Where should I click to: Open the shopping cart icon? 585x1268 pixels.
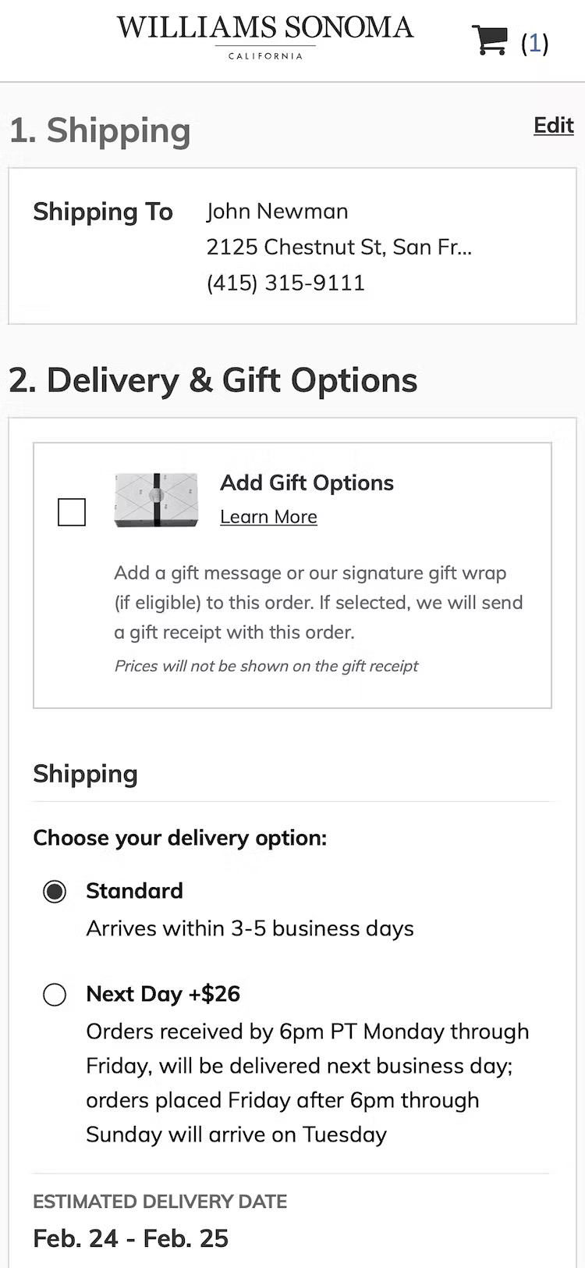[x=490, y=41]
